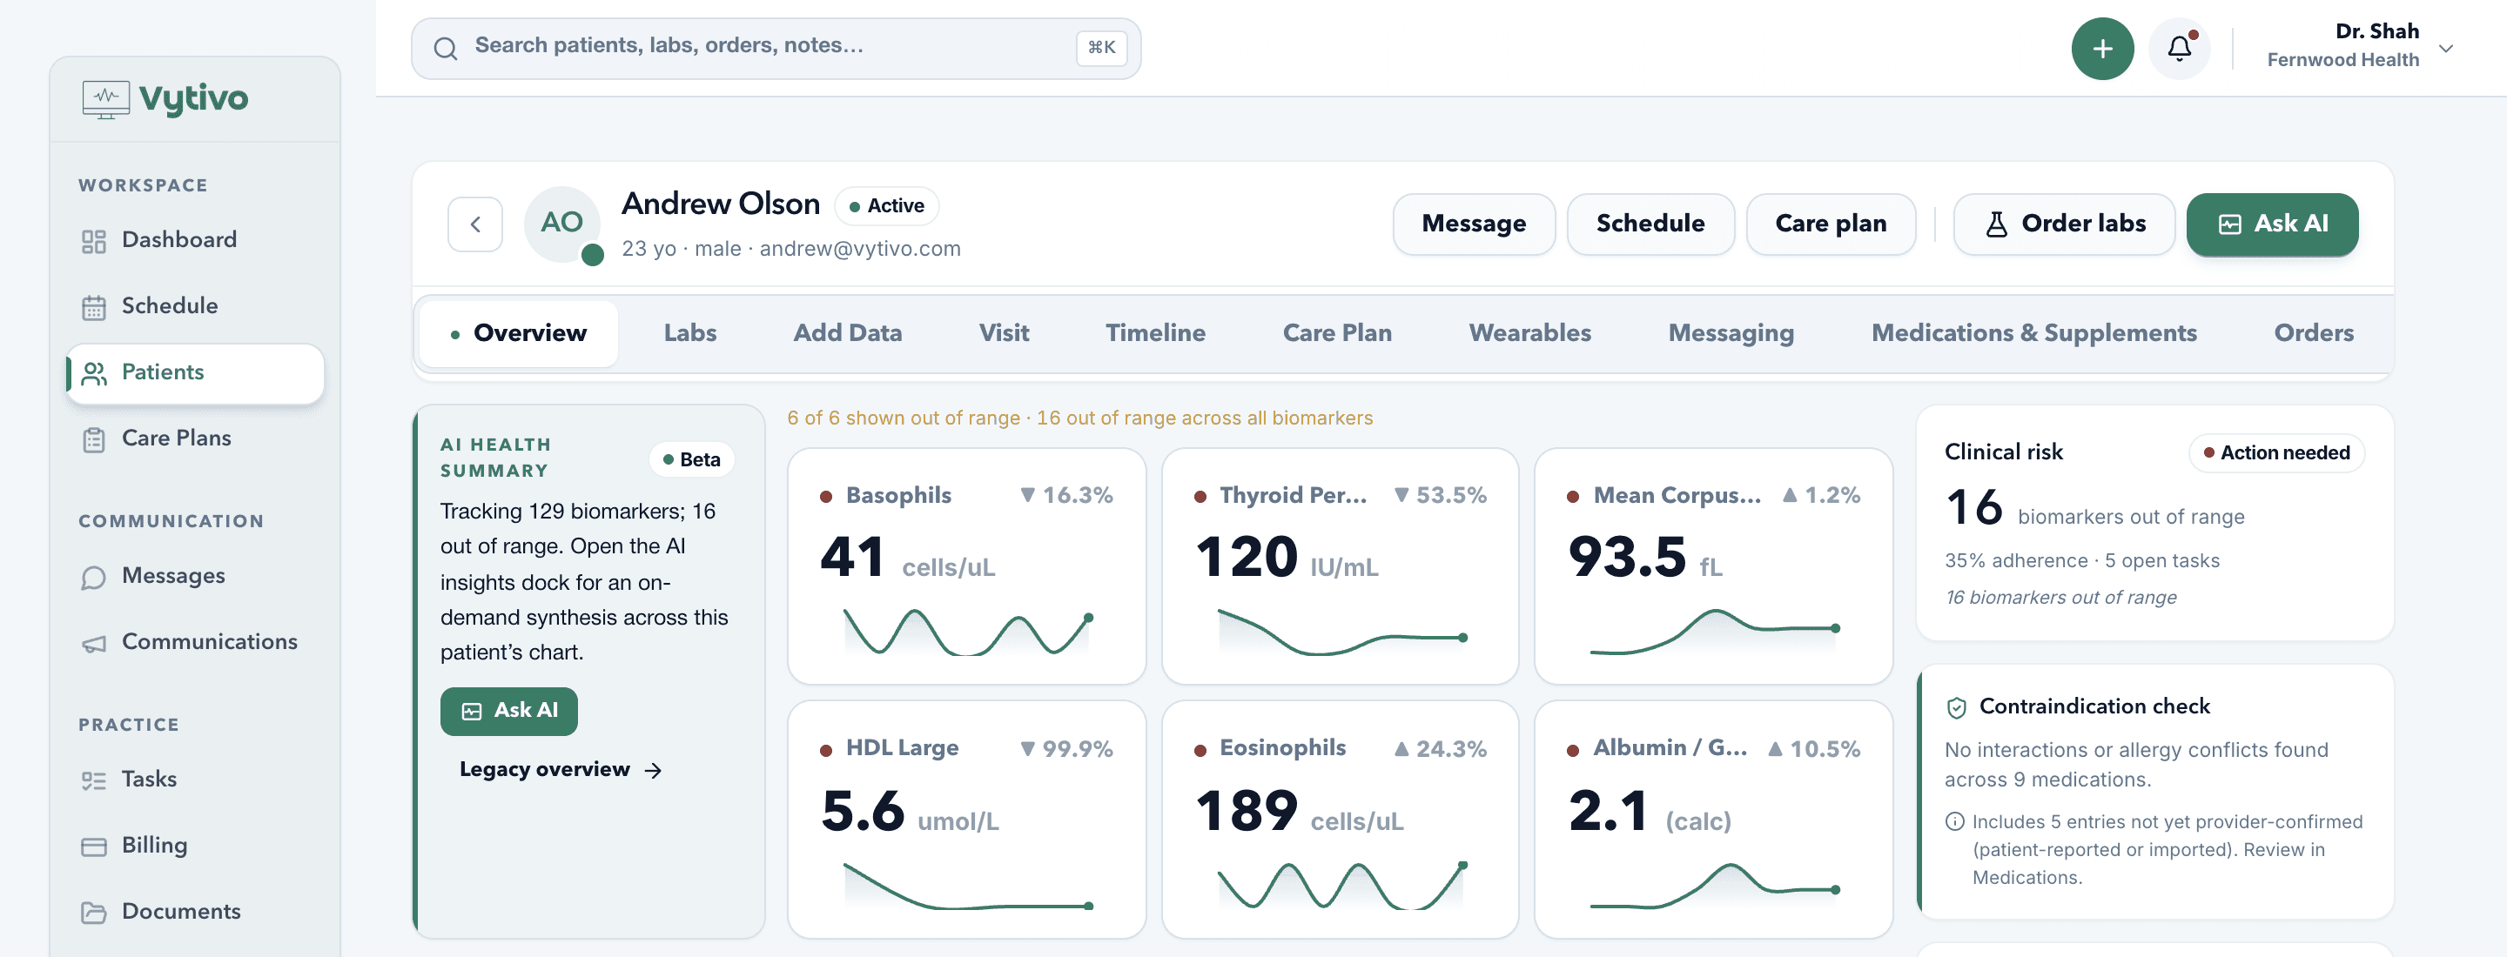
Task: Switch to the Overview tab
Action: point(519,333)
